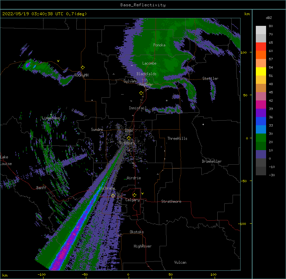Click the -100 tick on the bottom axis
The width and height of the screenshot is (286, 279).
coord(41,274)
